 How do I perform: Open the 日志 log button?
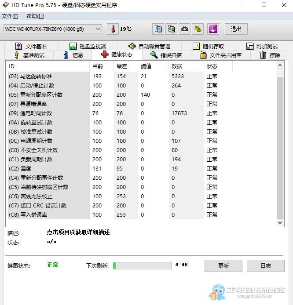point(265,265)
